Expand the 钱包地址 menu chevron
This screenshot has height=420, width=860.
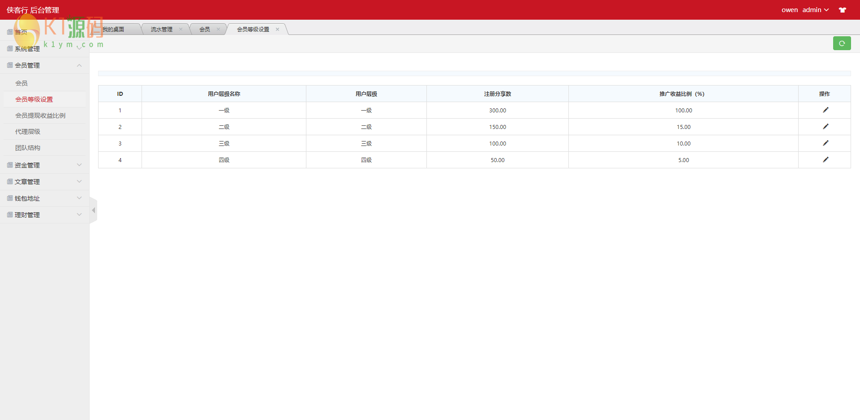tap(79, 198)
